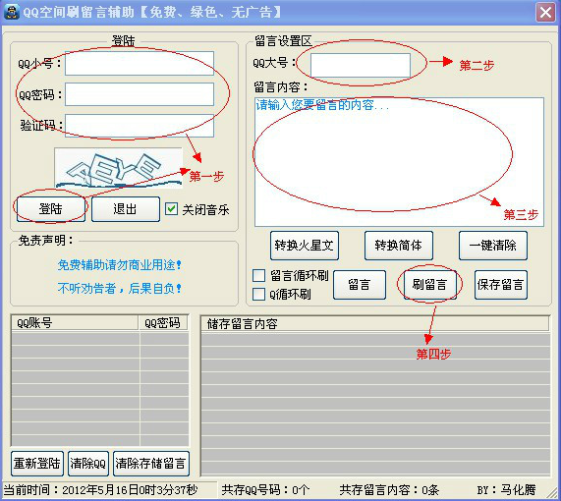Uncheck the 关闭音乐 checkbox
561x501 pixels.
[x=171, y=209]
